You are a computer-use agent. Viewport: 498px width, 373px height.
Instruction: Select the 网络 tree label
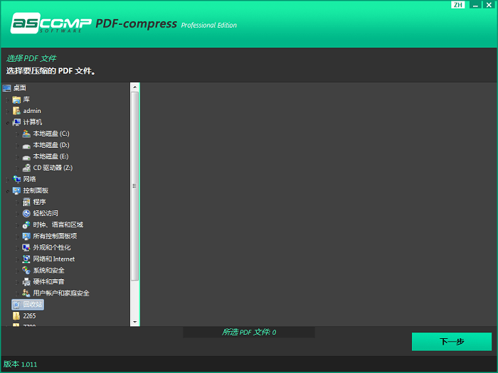coord(30,180)
